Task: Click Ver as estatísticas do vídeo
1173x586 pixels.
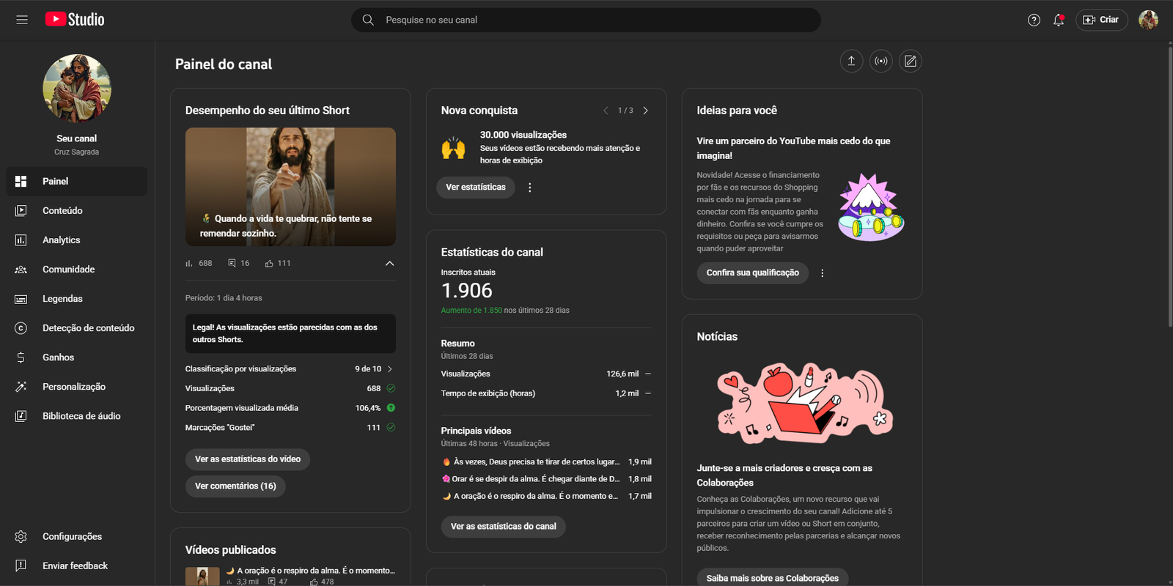Action: tap(248, 459)
